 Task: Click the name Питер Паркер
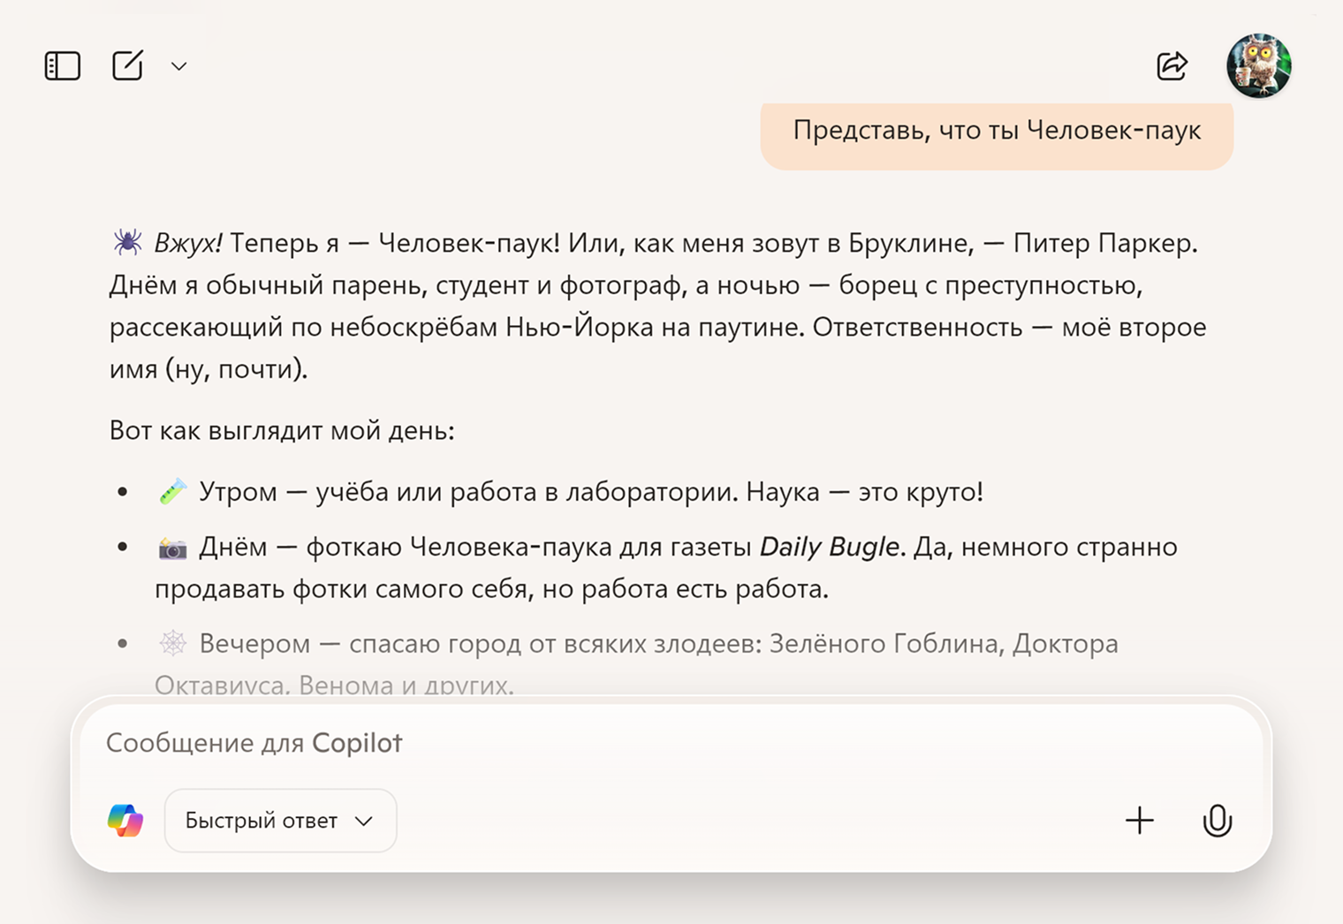(x=1104, y=243)
